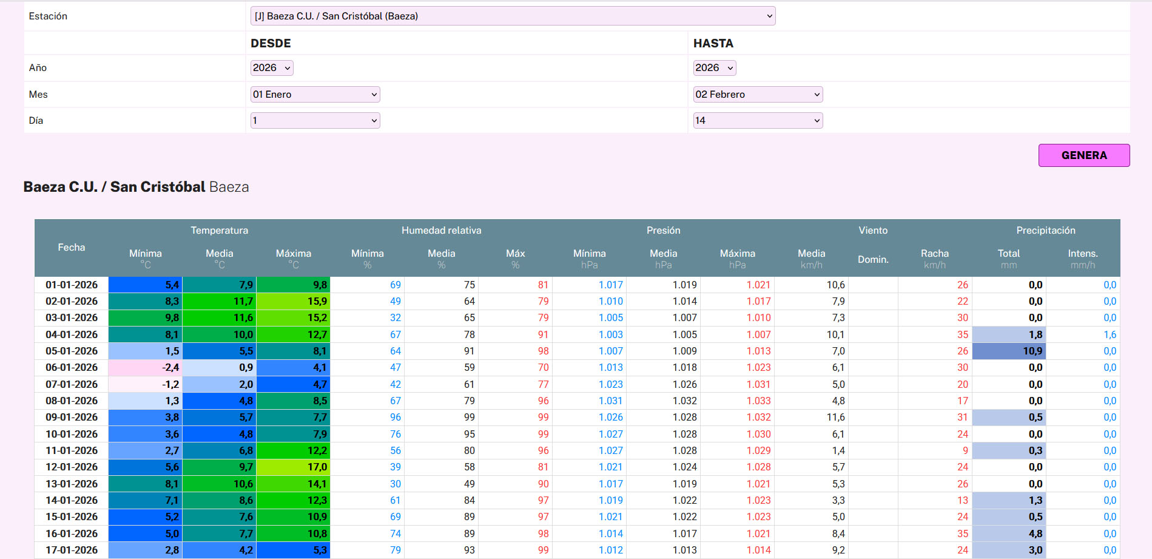Open the DESDE day dropdown
The height and width of the screenshot is (559, 1152).
coord(315,121)
